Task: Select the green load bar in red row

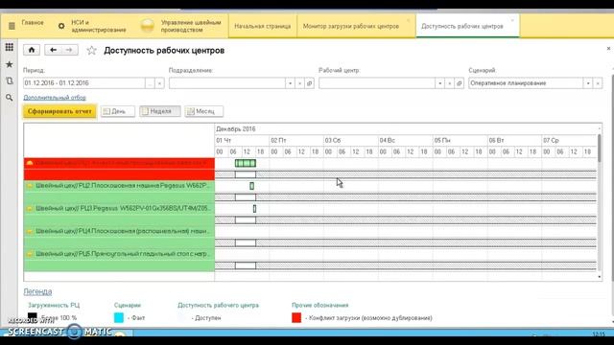Action: [x=246, y=163]
